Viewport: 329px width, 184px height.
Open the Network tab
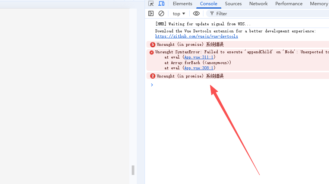coord(259,4)
